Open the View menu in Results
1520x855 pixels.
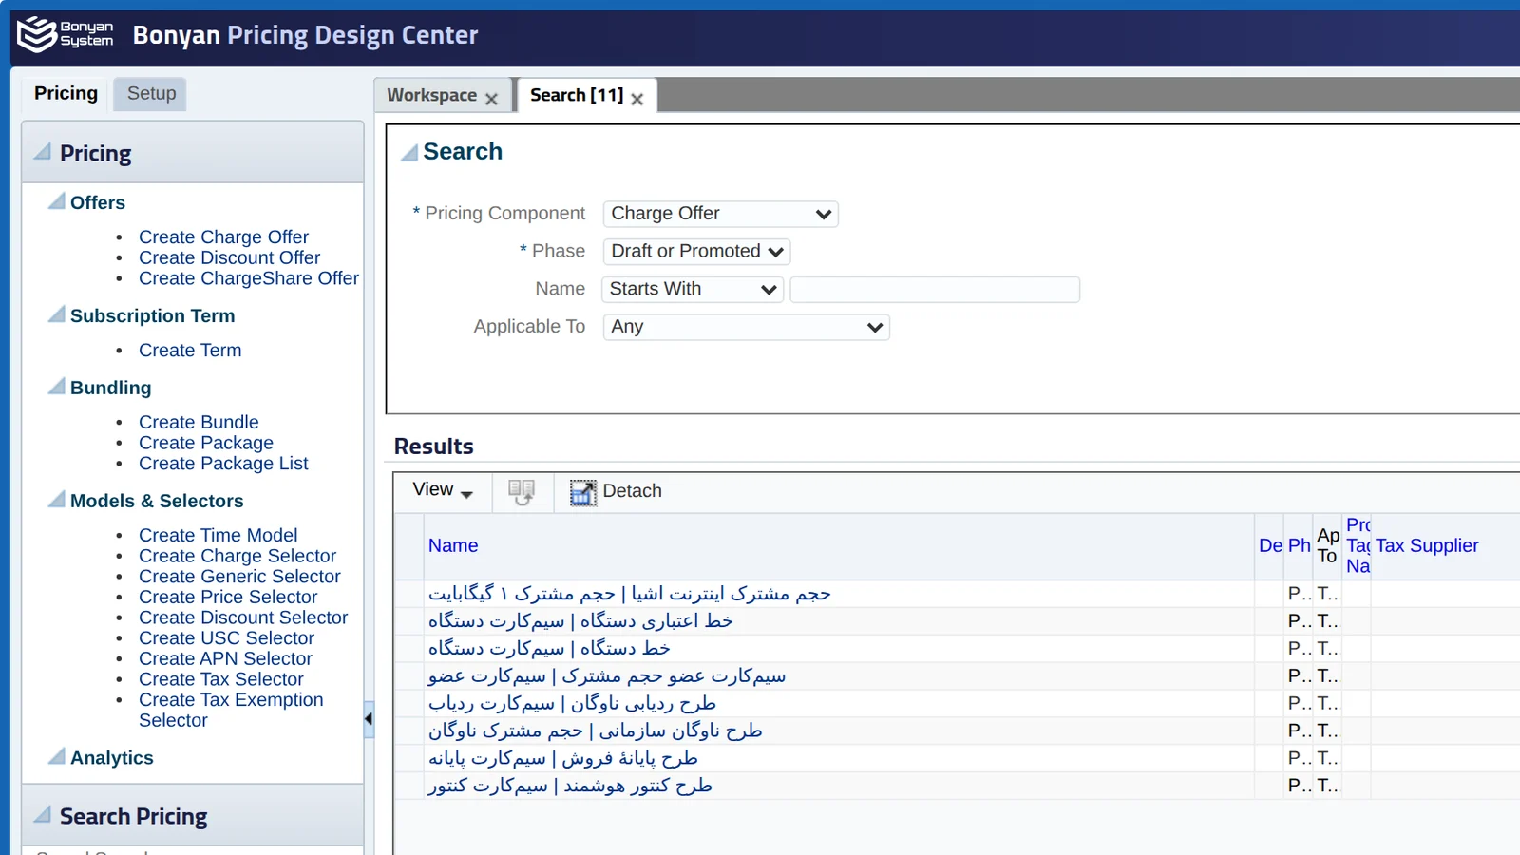pos(443,490)
